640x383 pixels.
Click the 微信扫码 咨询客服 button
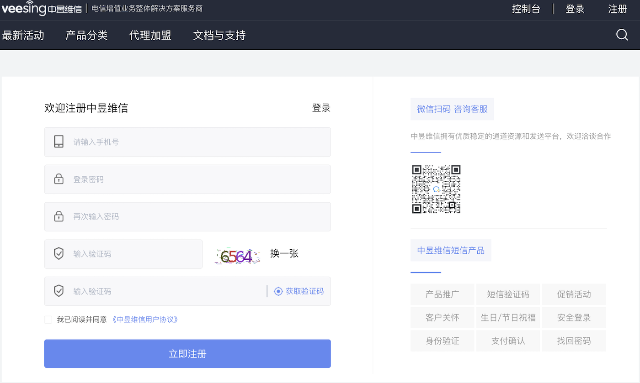tap(452, 109)
